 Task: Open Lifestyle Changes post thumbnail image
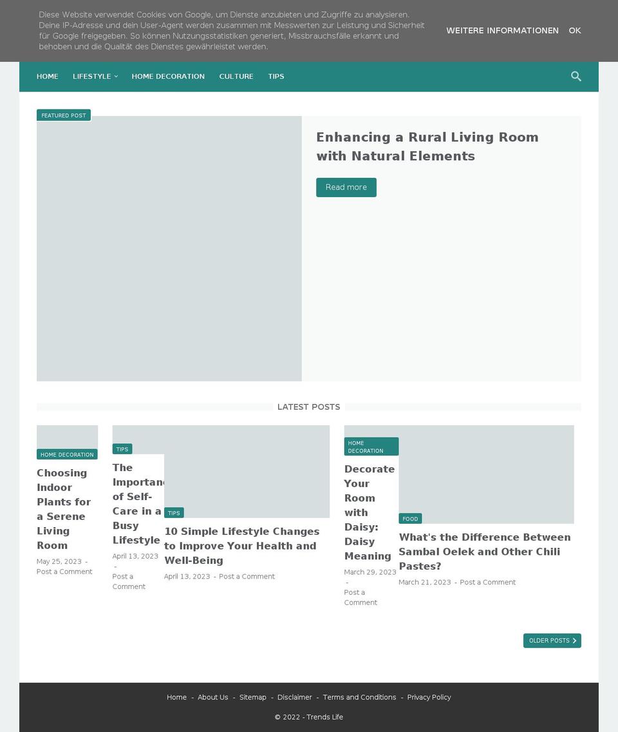point(247,472)
